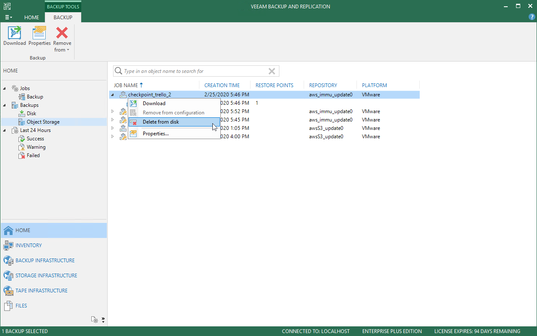This screenshot has width=537, height=336.
Task: Expand the backup row created at 1:05 PM
Action: point(112,128)
